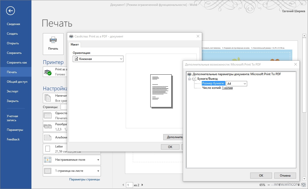Click the printer icon in Properties dialog title

pos(71,36)
